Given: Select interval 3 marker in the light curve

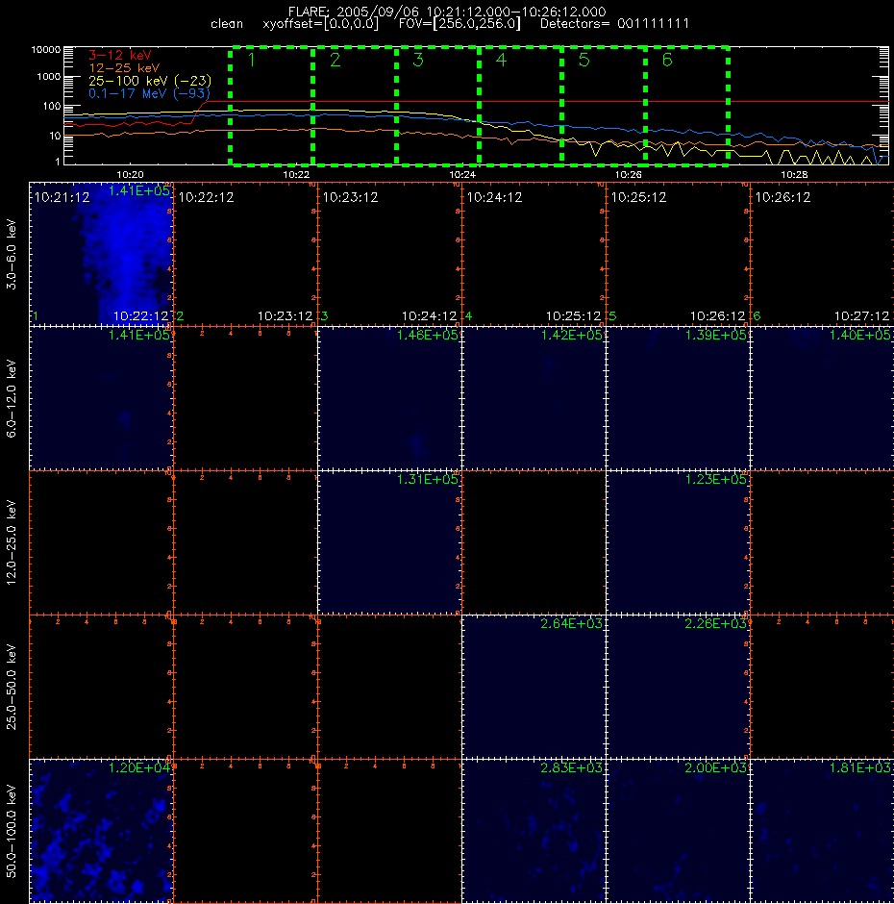Looking at the screenshot, I should pos(418,60).
